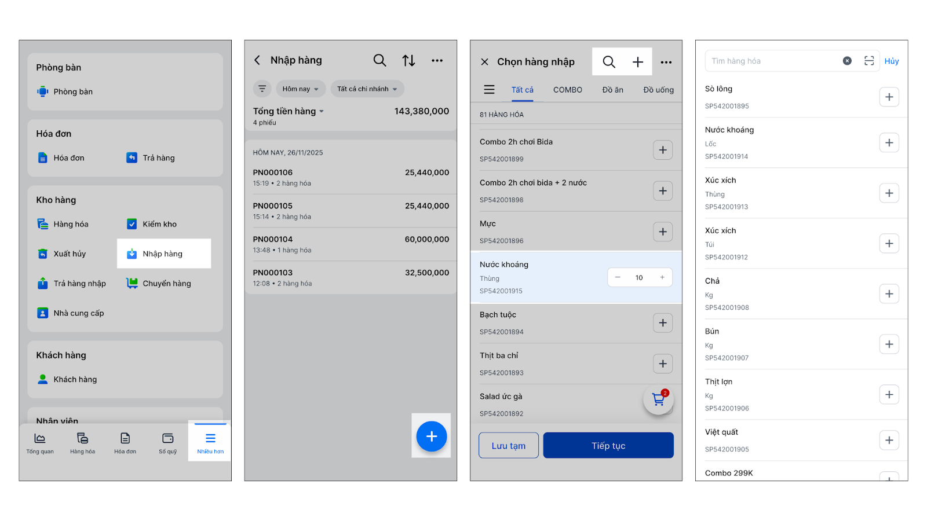Select the COMBO category tab
This screenshot has height=521, width=927.
click(568, 90)
